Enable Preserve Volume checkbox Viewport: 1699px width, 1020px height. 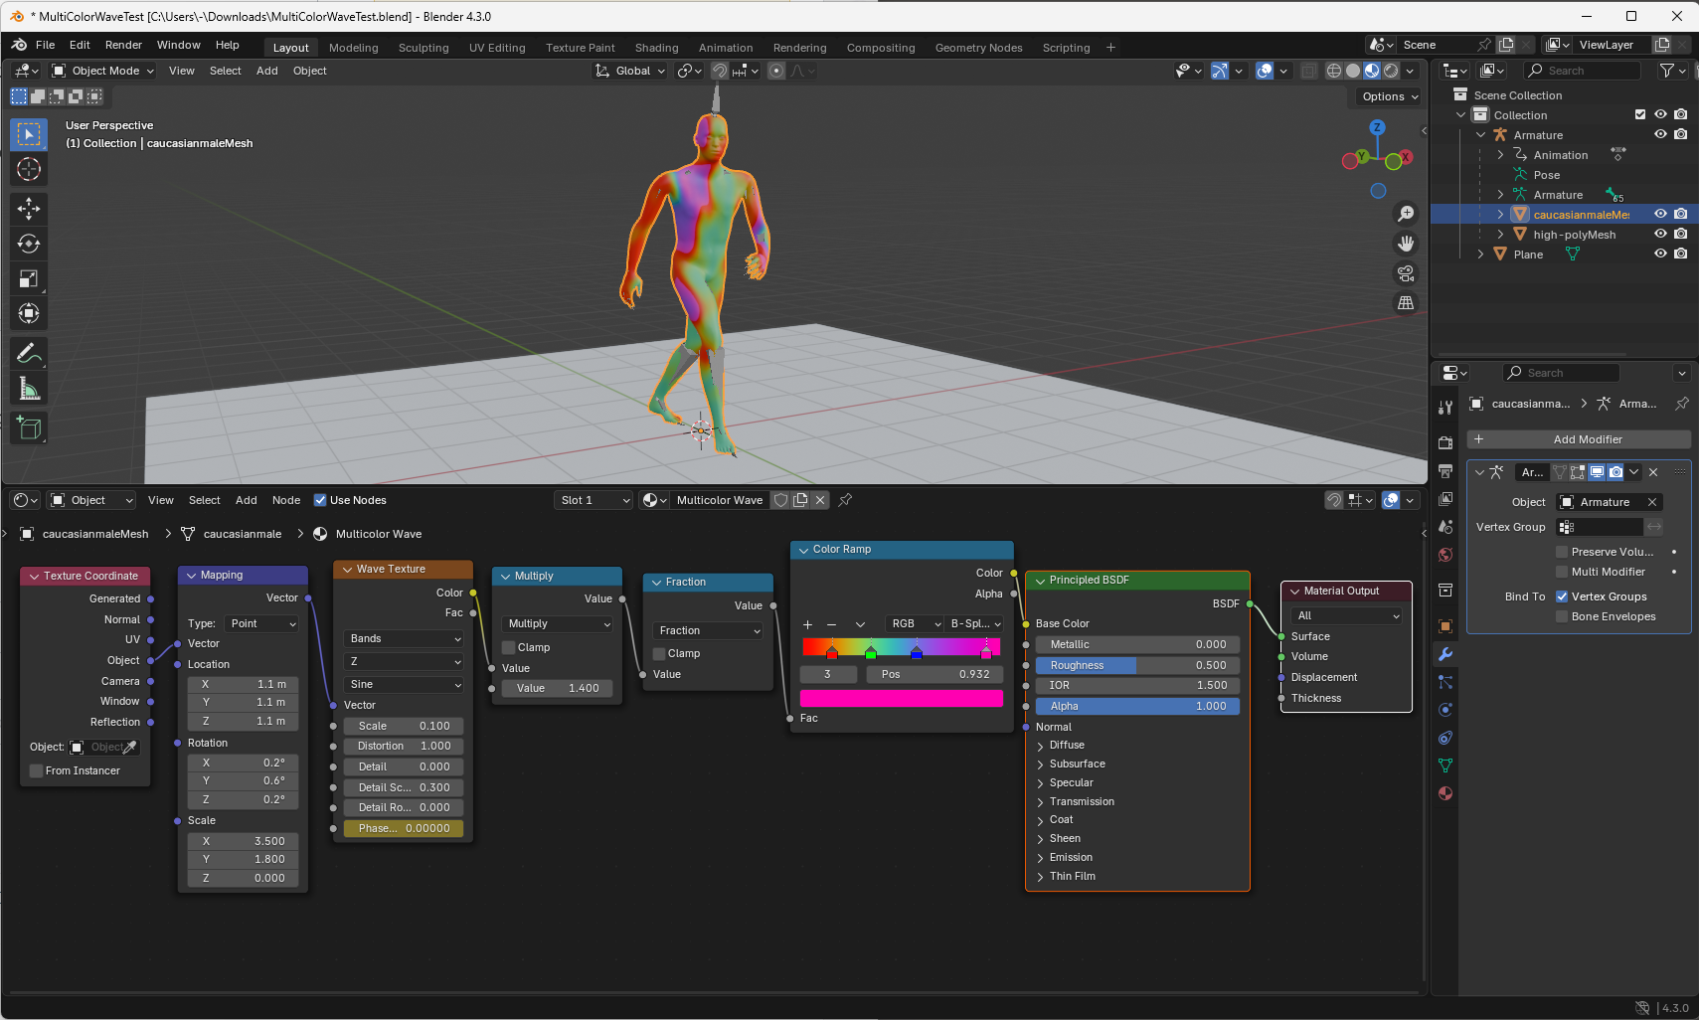[1562, 552]
